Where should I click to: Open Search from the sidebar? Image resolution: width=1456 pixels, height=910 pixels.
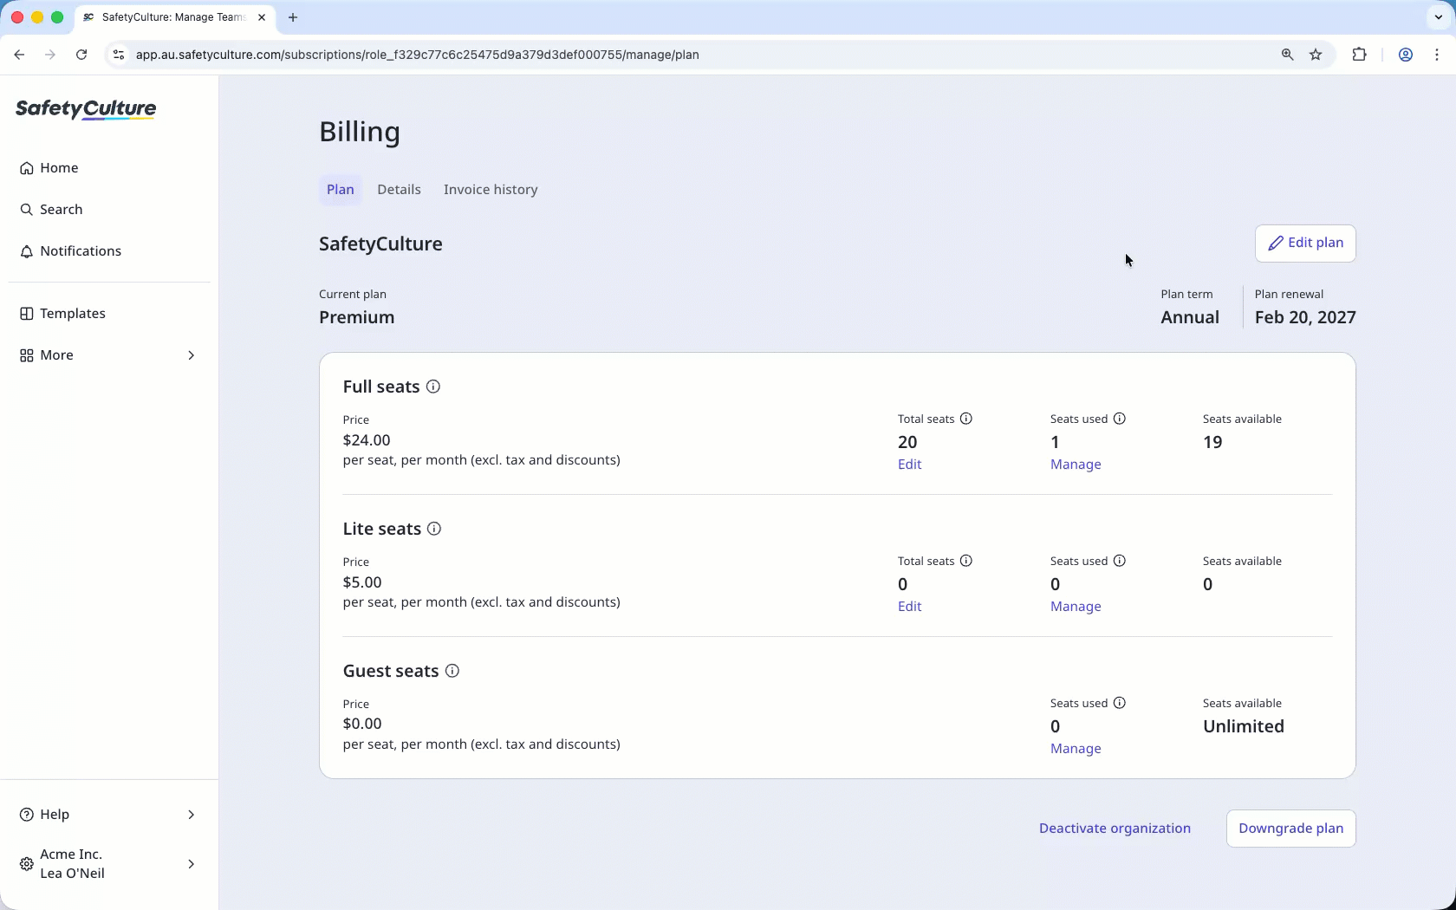pyautogui.click(x=109, y=210)
